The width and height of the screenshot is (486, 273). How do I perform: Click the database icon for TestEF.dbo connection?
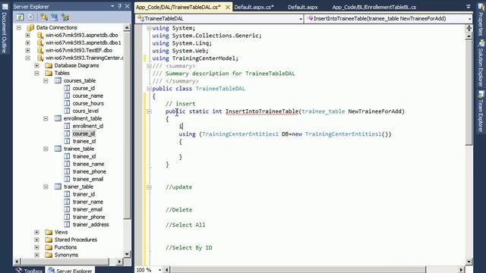pyautogui.click(x=40, y=50)
